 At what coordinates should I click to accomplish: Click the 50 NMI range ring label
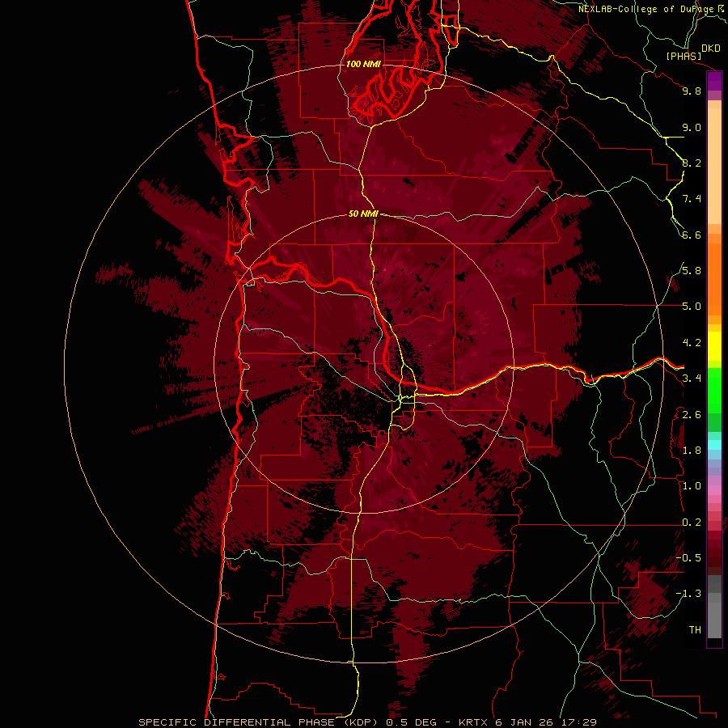coord(363,214)
